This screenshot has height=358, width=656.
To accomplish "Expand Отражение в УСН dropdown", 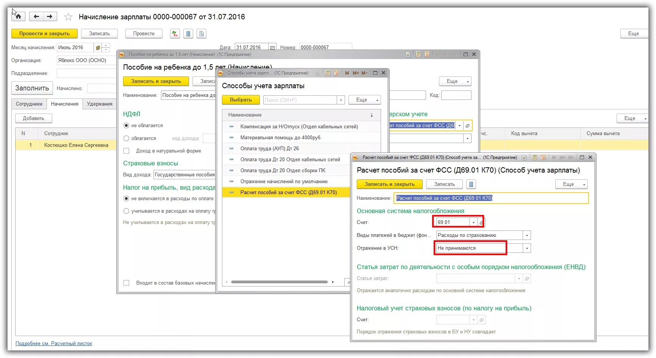I will [527, 248].
